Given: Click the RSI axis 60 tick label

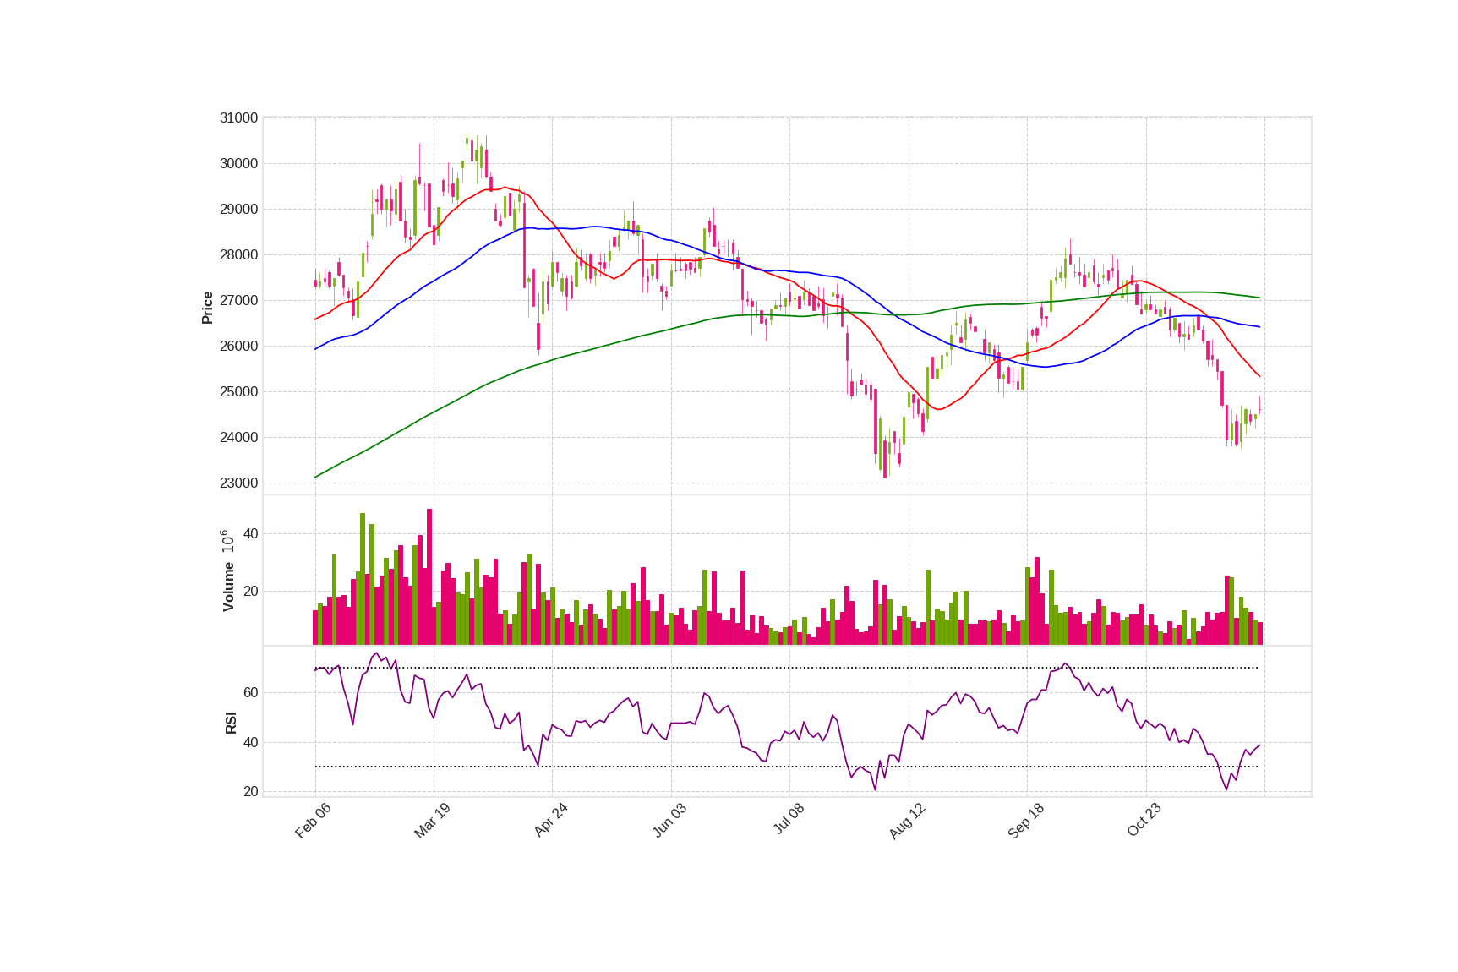Looking at the screenshot, I should [250, 693].
